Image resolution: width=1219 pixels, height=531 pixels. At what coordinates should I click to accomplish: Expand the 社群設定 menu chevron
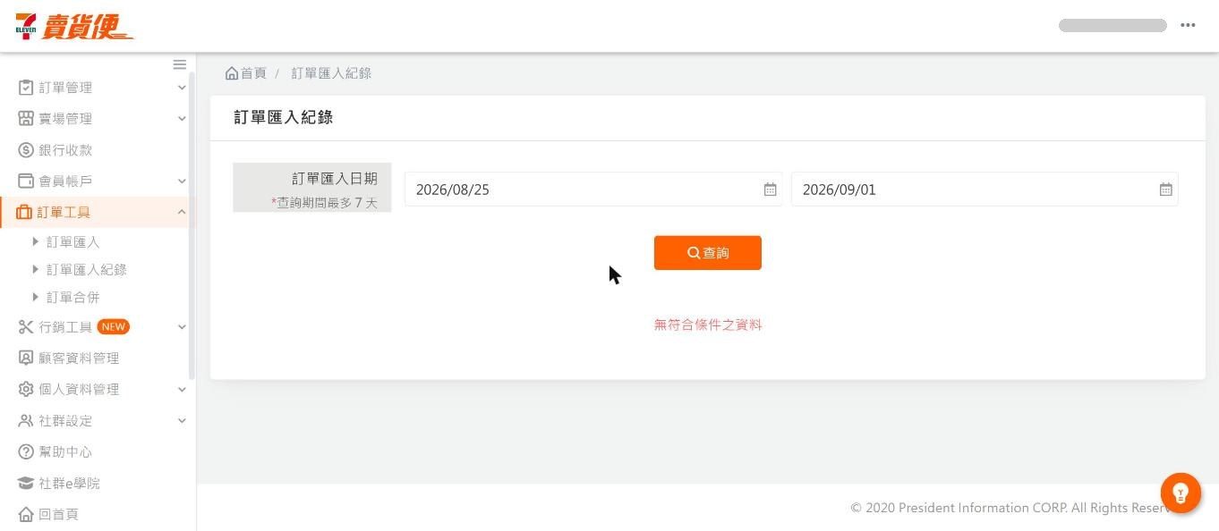[182, 420]
